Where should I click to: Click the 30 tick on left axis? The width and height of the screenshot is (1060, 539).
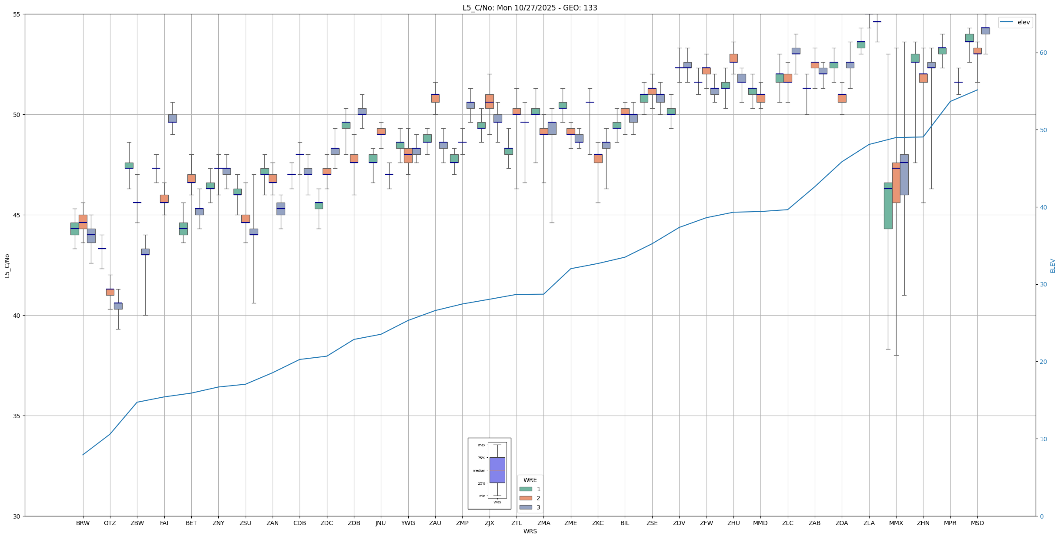[x=17, y=516]
